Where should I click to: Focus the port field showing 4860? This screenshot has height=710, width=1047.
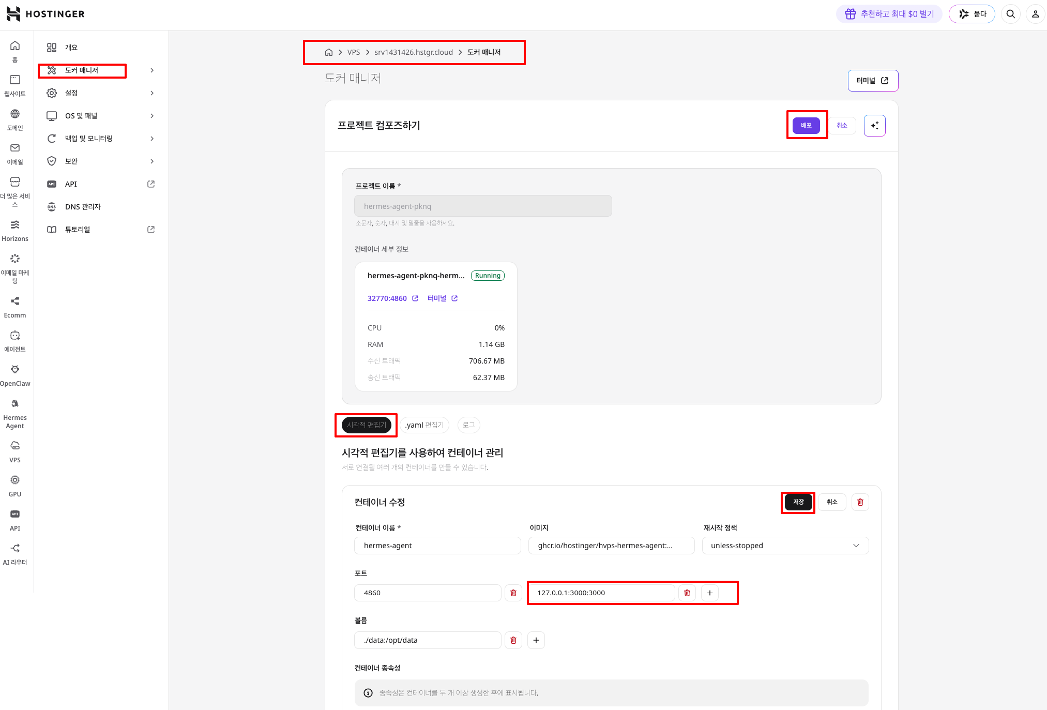pyautogui.click(x=428, y=593)
